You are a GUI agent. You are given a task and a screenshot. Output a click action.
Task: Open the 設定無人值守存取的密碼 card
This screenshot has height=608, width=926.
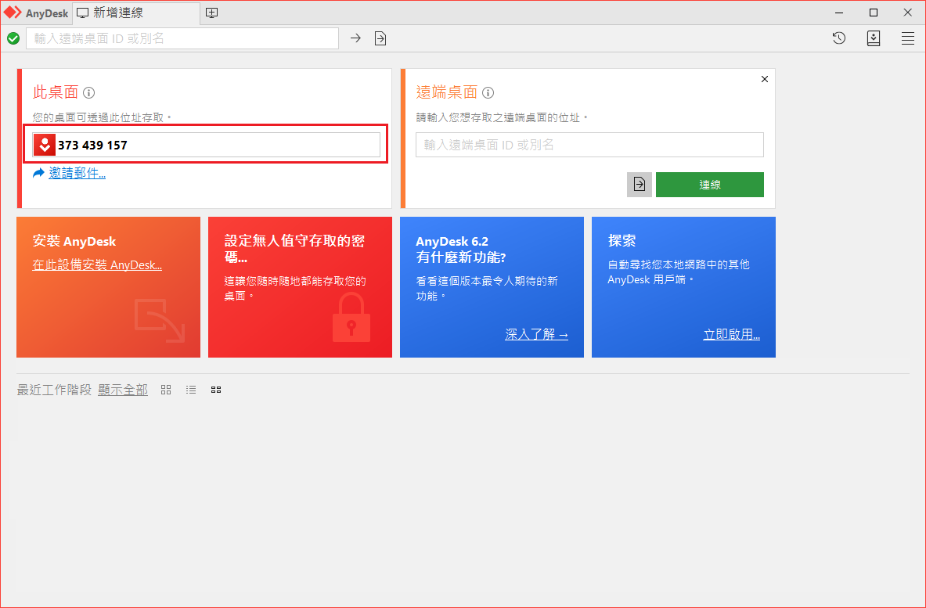tap(300, 287)
